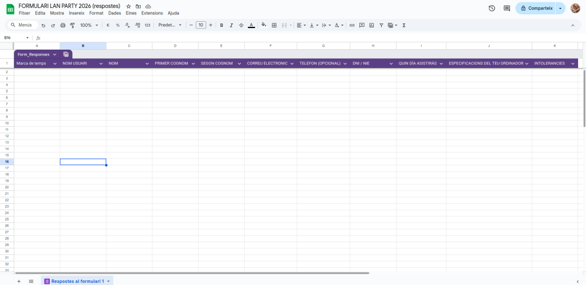Toggle italic formatting
Image resolution: width=586 pixels, height=285 pixels.
tap(231, 25)
